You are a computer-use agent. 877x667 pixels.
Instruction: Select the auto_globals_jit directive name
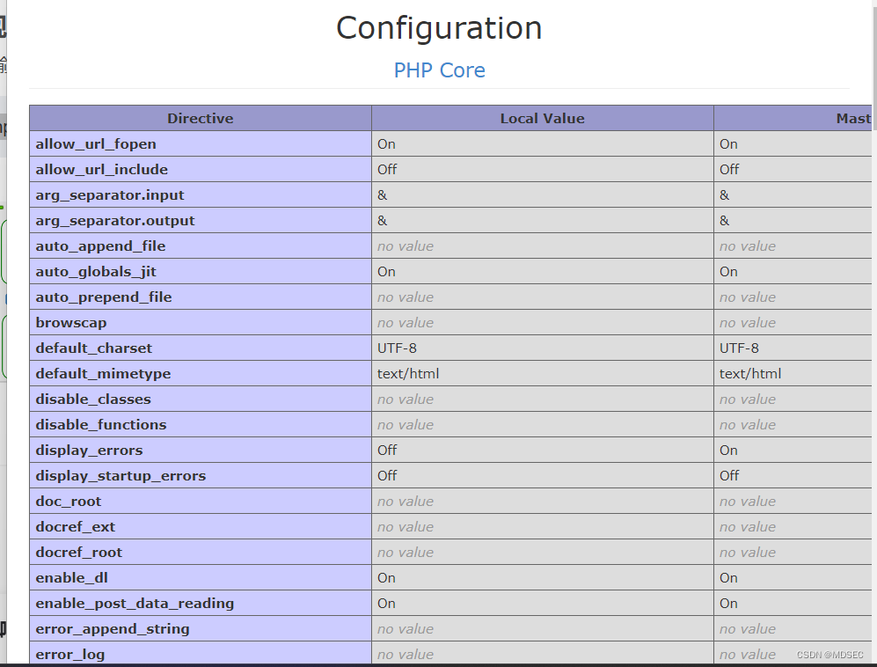point(96,272)
